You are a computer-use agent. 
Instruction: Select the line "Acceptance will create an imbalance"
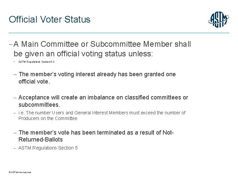point(103,97)
